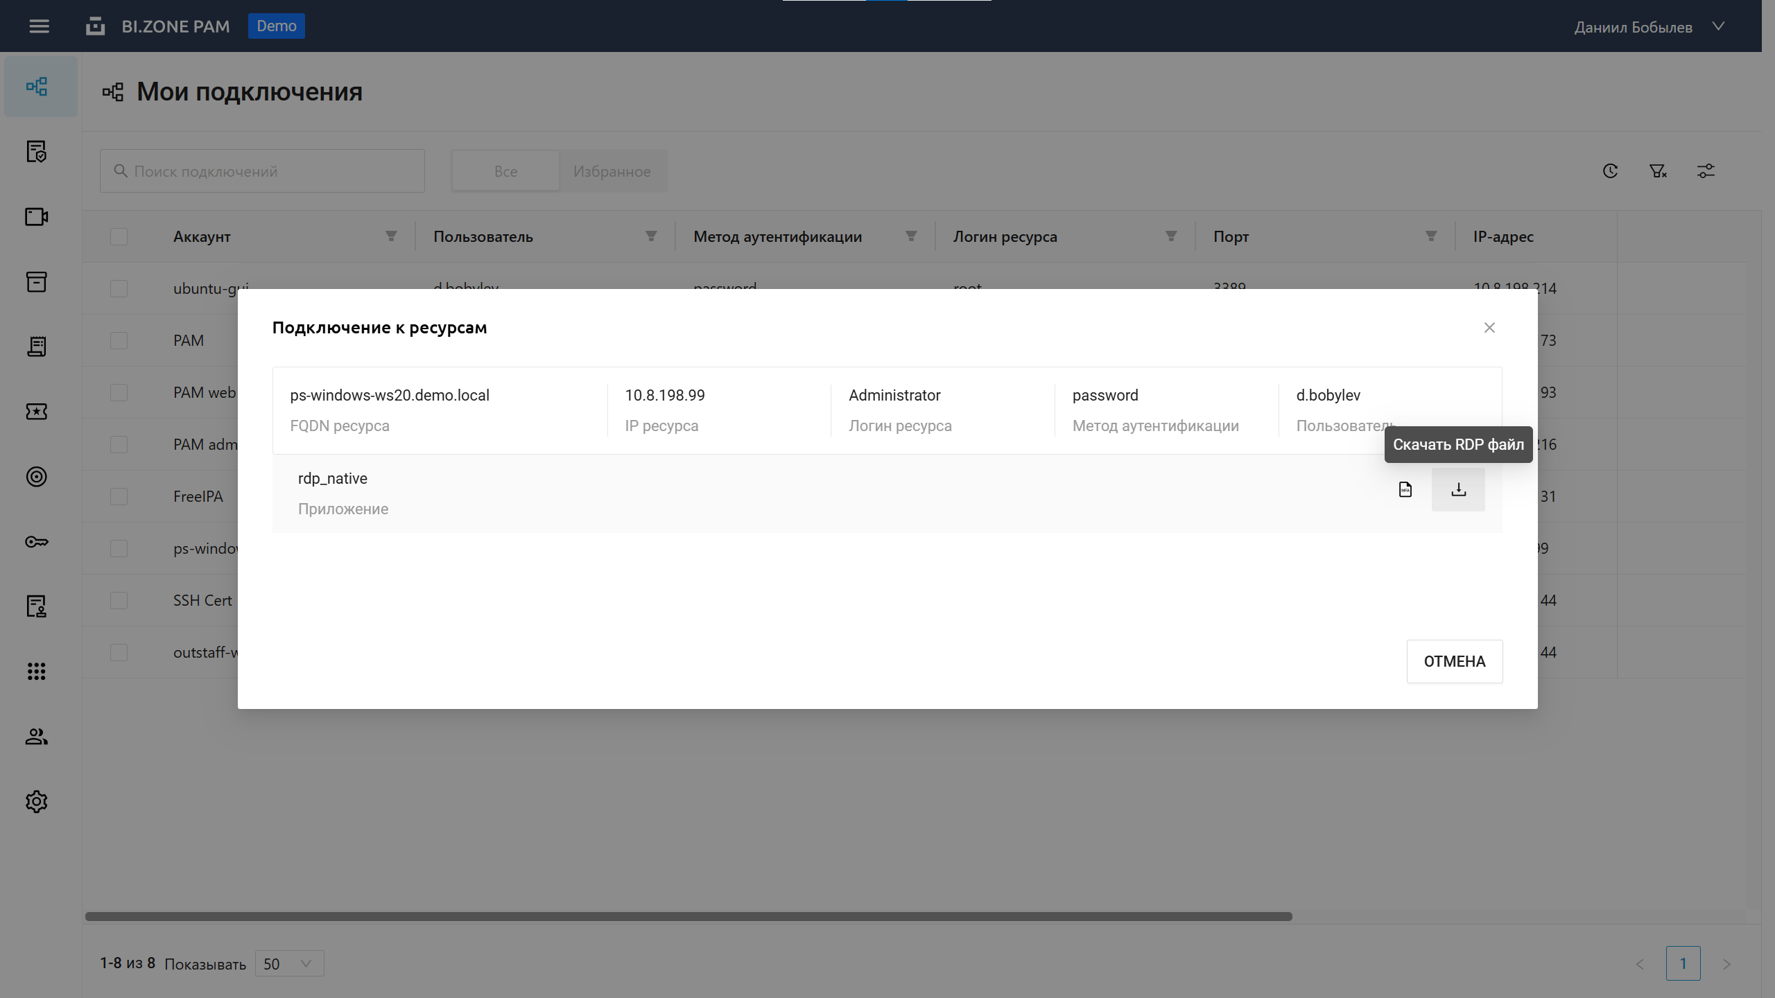
Task: Open the connection history clock icon
Action: [1609, 170]
